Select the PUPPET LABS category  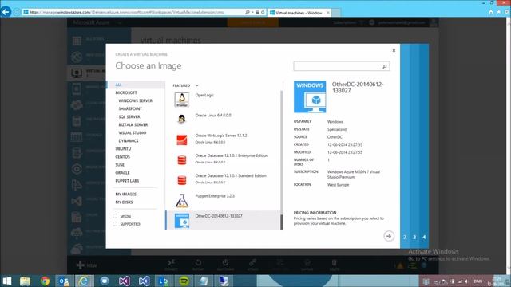[127, 181]
